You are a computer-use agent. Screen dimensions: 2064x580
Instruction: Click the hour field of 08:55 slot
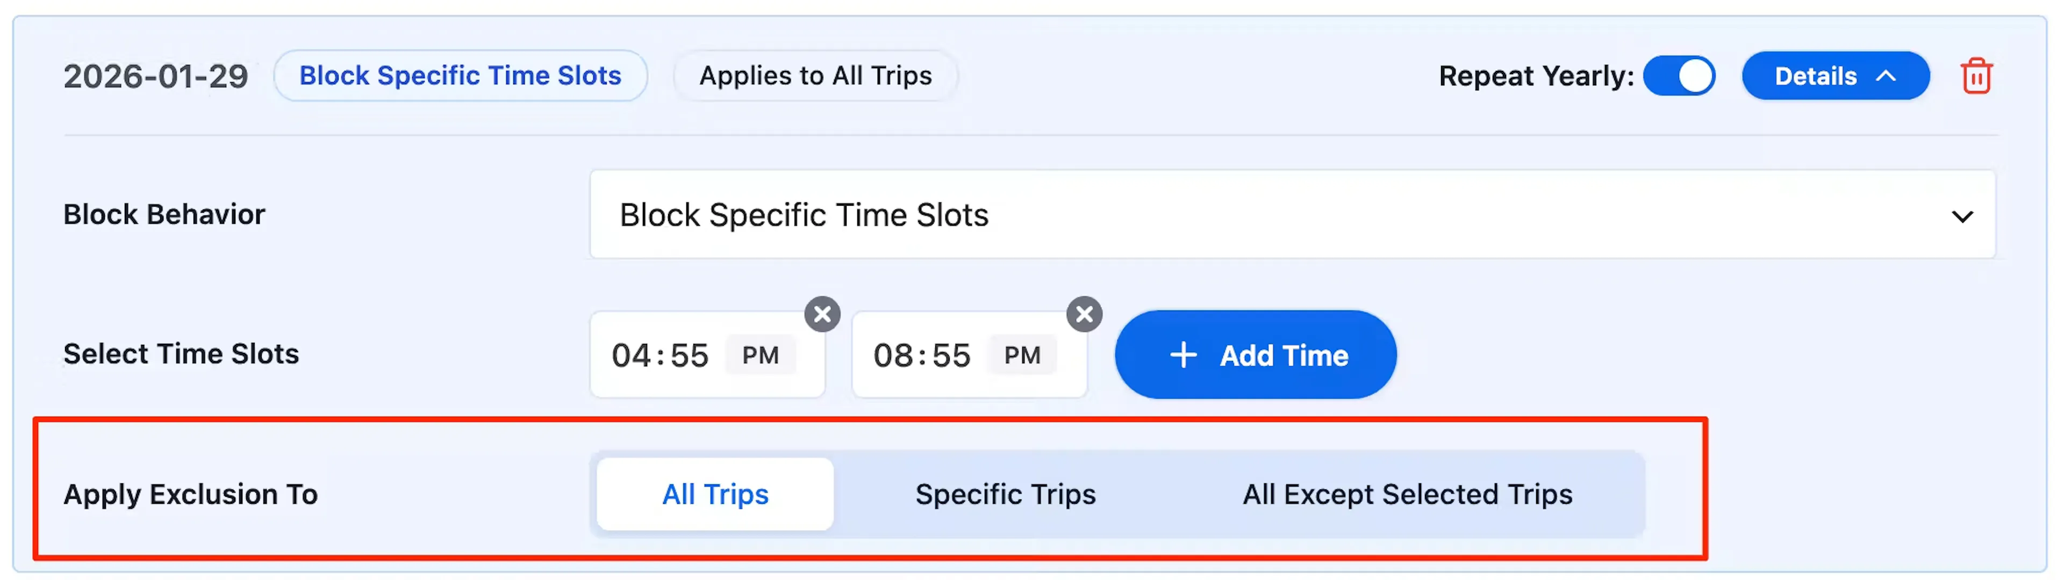(893, 356)
